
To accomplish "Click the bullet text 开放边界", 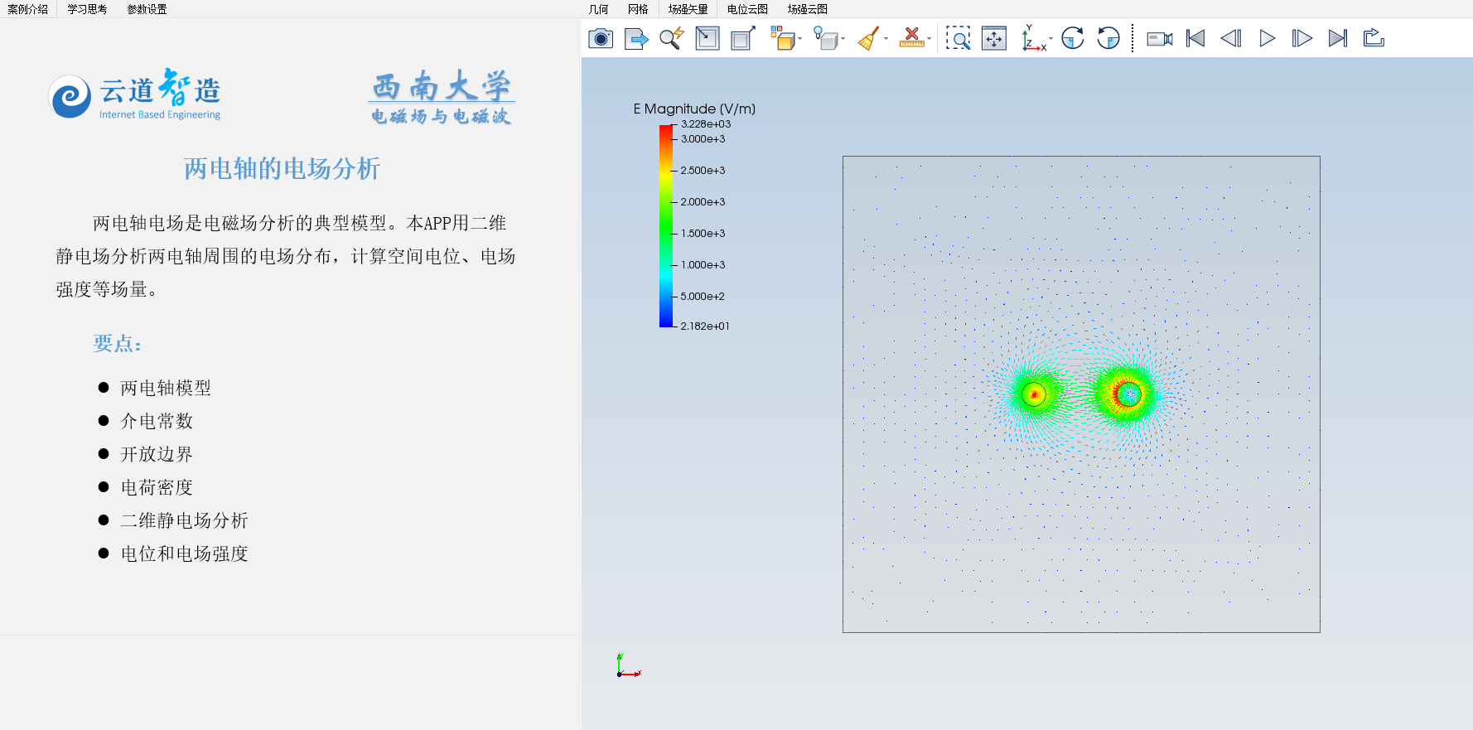I will pyautogui.click(x=157, y=454).
